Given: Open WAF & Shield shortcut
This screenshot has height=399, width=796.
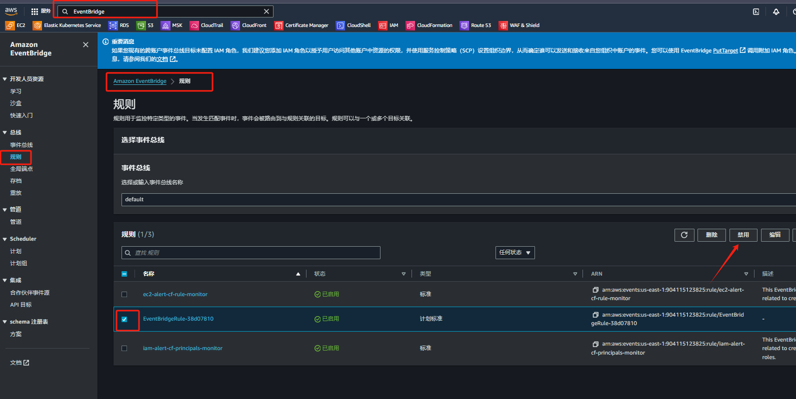Looking at the screenshot, I should [519, 25].
